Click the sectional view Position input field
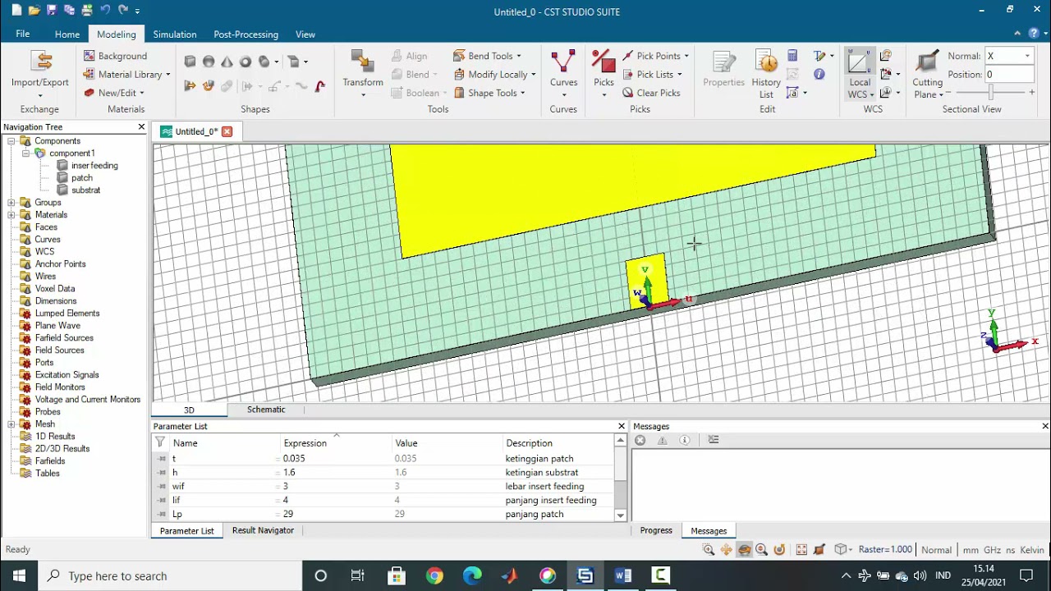This screenshot has width=1051, height=591. (x=1009, y=74)
